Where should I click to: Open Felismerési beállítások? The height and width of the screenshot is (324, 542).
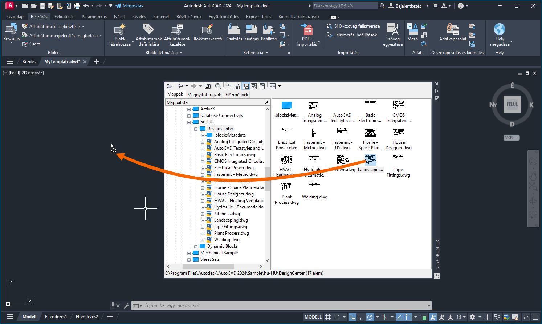tap(352, 35)
